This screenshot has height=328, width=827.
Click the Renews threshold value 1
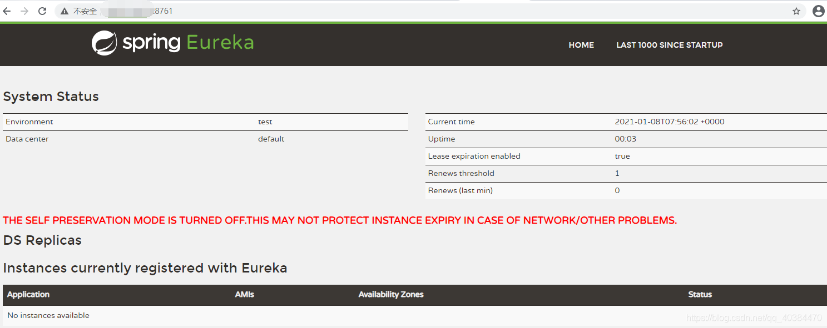click(617, 173)
